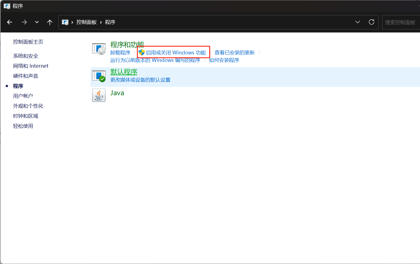Click the Control Panel icon in address bar
The image size is (420, 264).
pos(65,22)
